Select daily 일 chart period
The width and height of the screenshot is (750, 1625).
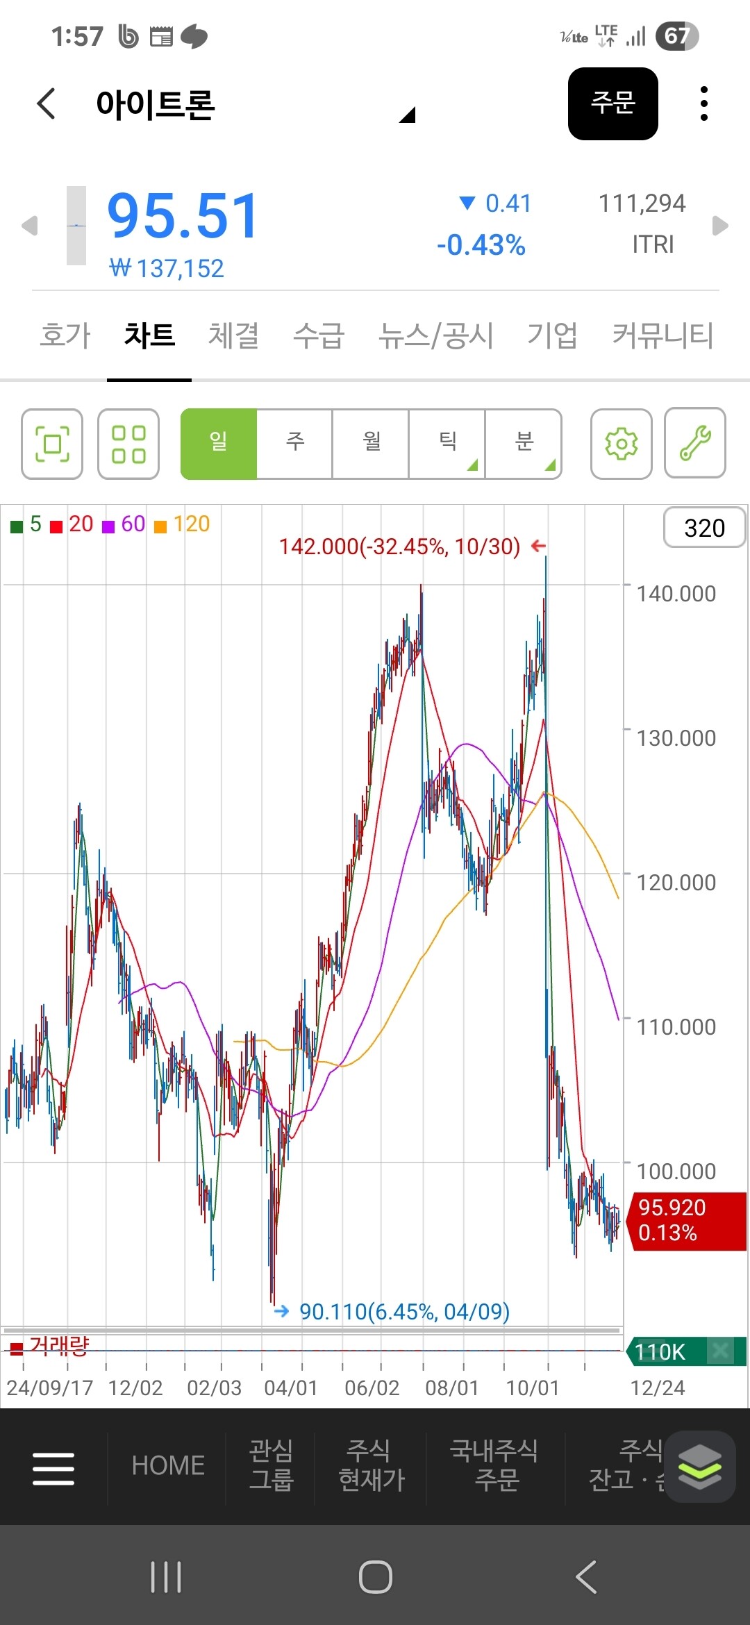tap(219, 444)
